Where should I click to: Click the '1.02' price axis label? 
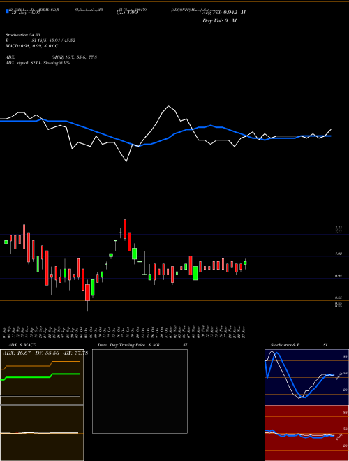click(x=339, y=254)
